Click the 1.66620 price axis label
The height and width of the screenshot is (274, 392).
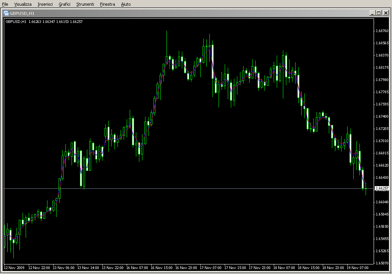[382, 165]
